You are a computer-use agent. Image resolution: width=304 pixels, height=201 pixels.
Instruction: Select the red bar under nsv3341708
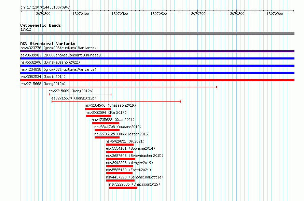click(x=107, y=130)
